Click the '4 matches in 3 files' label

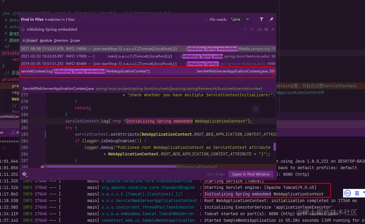click(60, 19)
